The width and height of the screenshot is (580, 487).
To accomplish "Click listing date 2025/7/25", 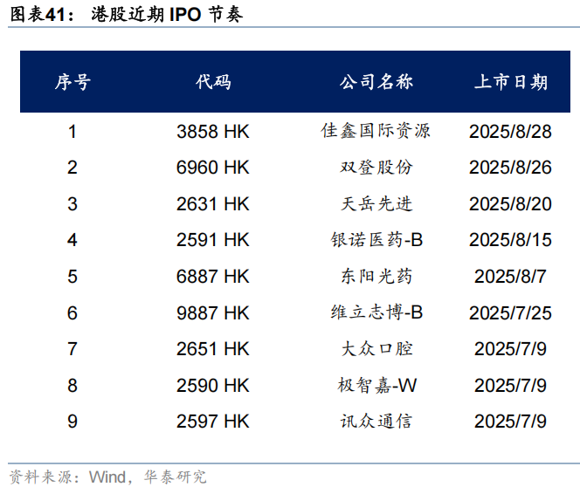I will [x=510, y=313].
